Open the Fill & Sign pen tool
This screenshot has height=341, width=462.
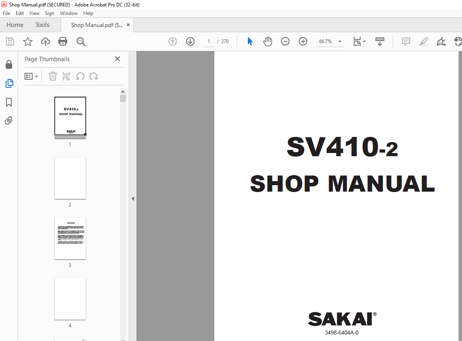pyautogui.click(x=441, y=41)
